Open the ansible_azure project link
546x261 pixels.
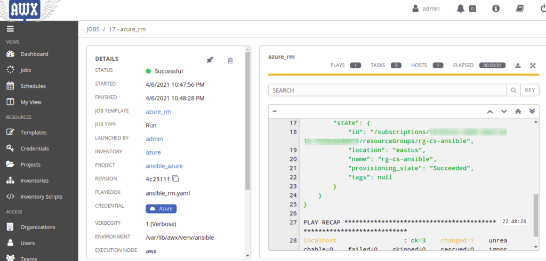pyautogui.click(x=164, y=166)
